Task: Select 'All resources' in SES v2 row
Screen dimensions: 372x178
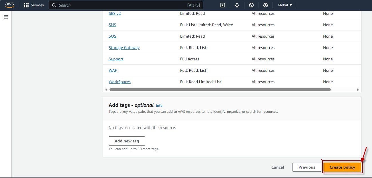Action: point(263,13)
